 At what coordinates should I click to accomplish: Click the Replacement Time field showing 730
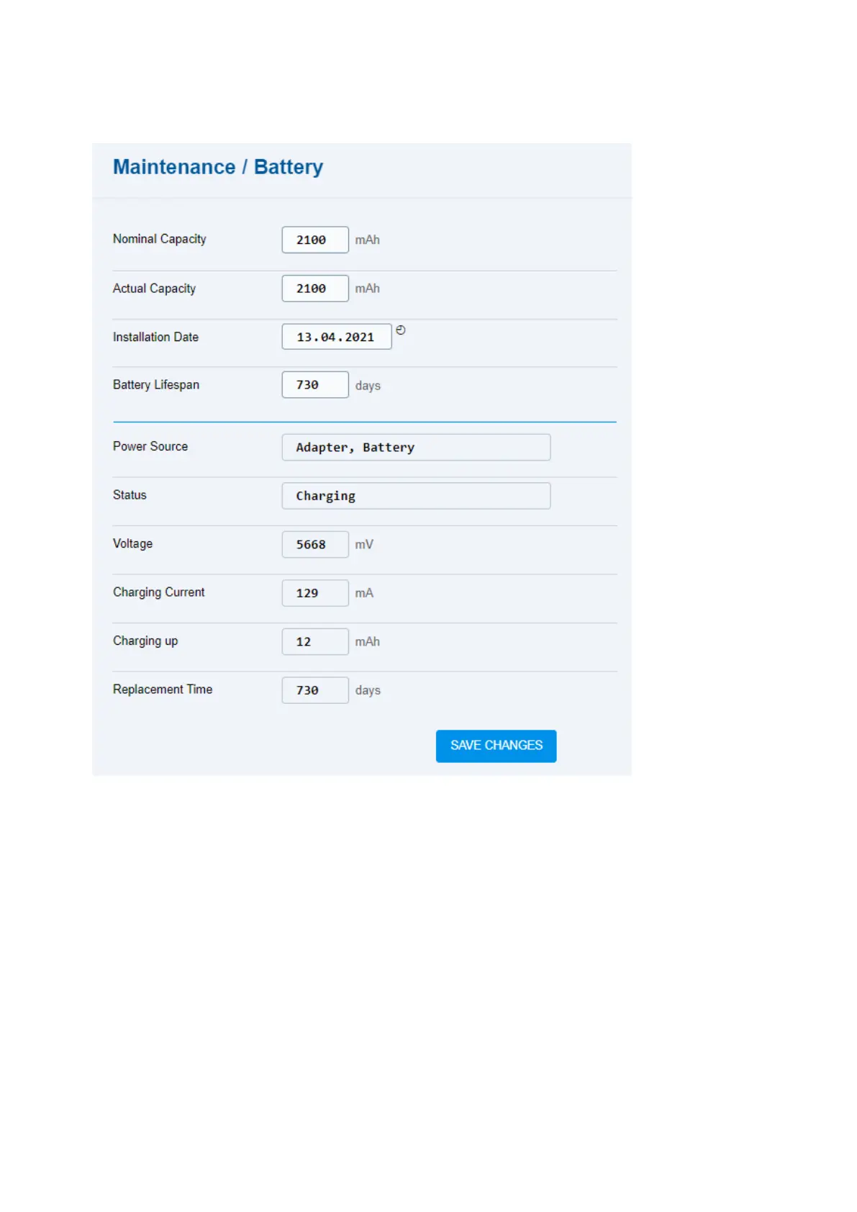(x=315, y=690)
